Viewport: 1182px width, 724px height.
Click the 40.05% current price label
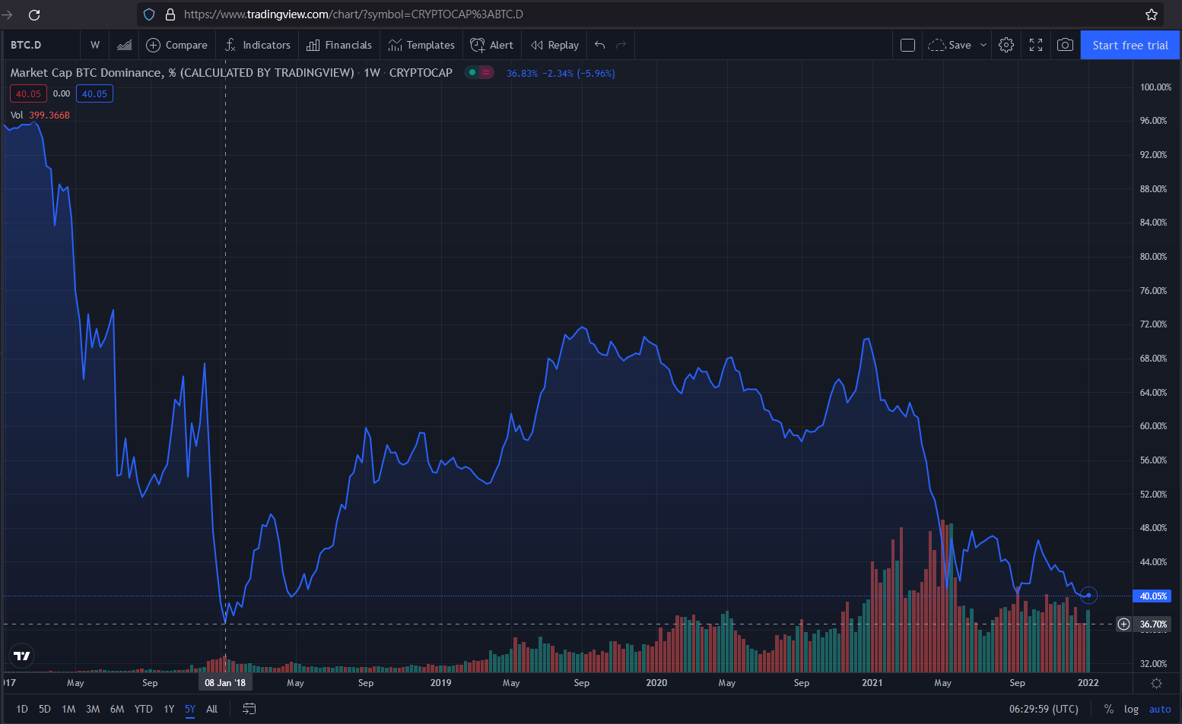tap(1153, 596)
